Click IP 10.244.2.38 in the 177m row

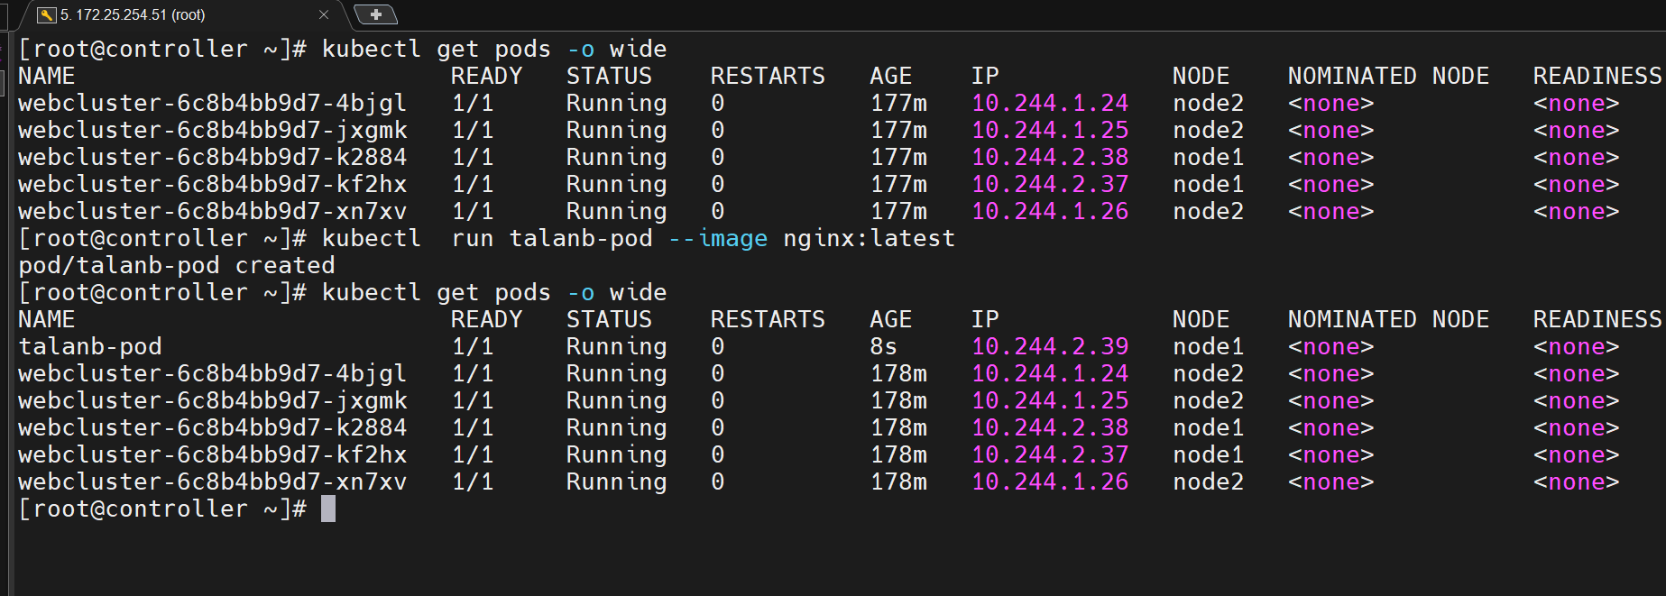tap(1050, 157)
